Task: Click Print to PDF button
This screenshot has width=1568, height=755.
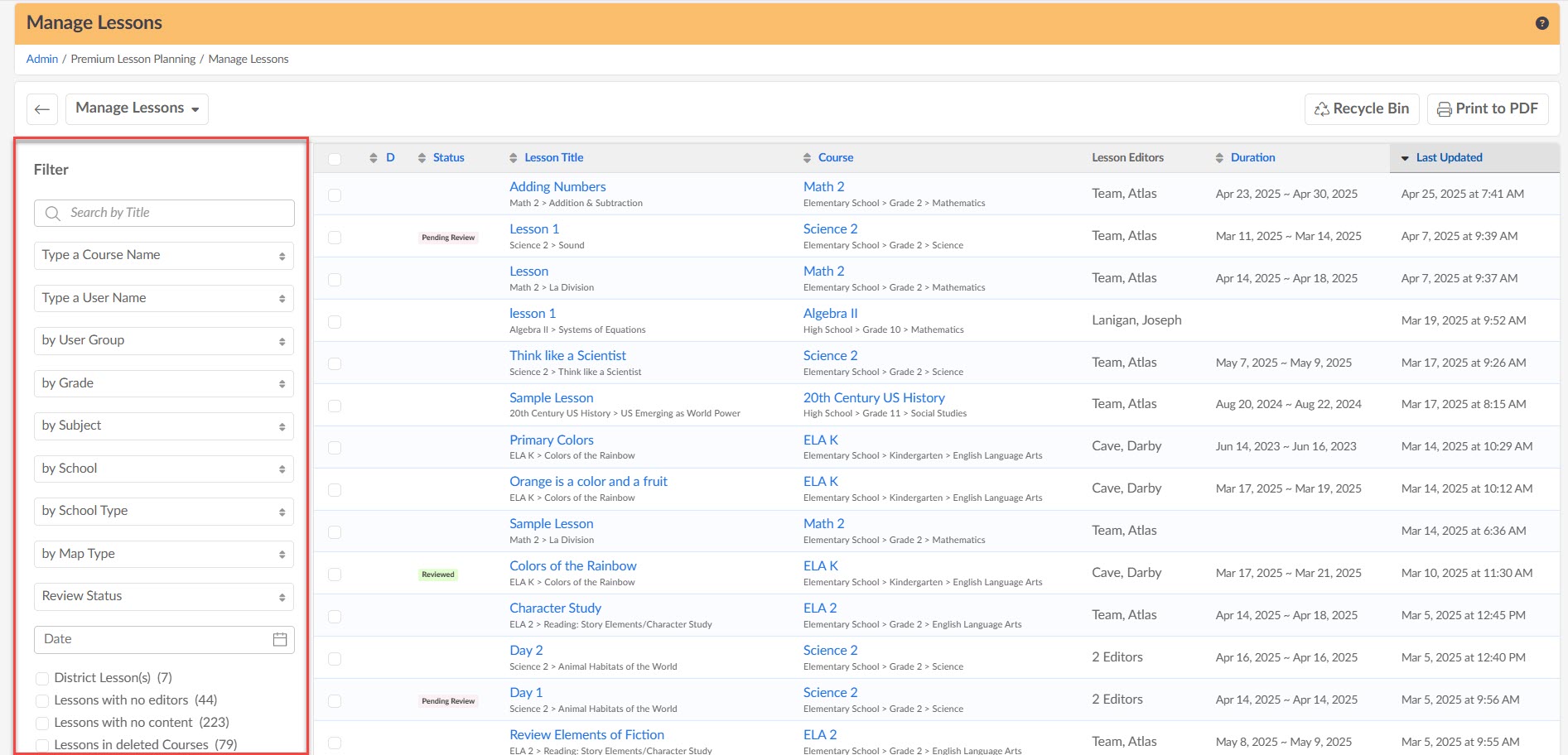Action: [1488, 108]
